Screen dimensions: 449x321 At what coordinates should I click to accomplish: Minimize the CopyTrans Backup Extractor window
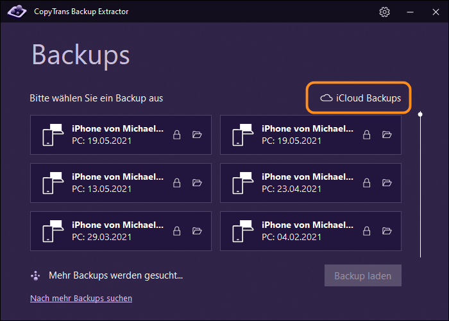(x=410, y=12)
